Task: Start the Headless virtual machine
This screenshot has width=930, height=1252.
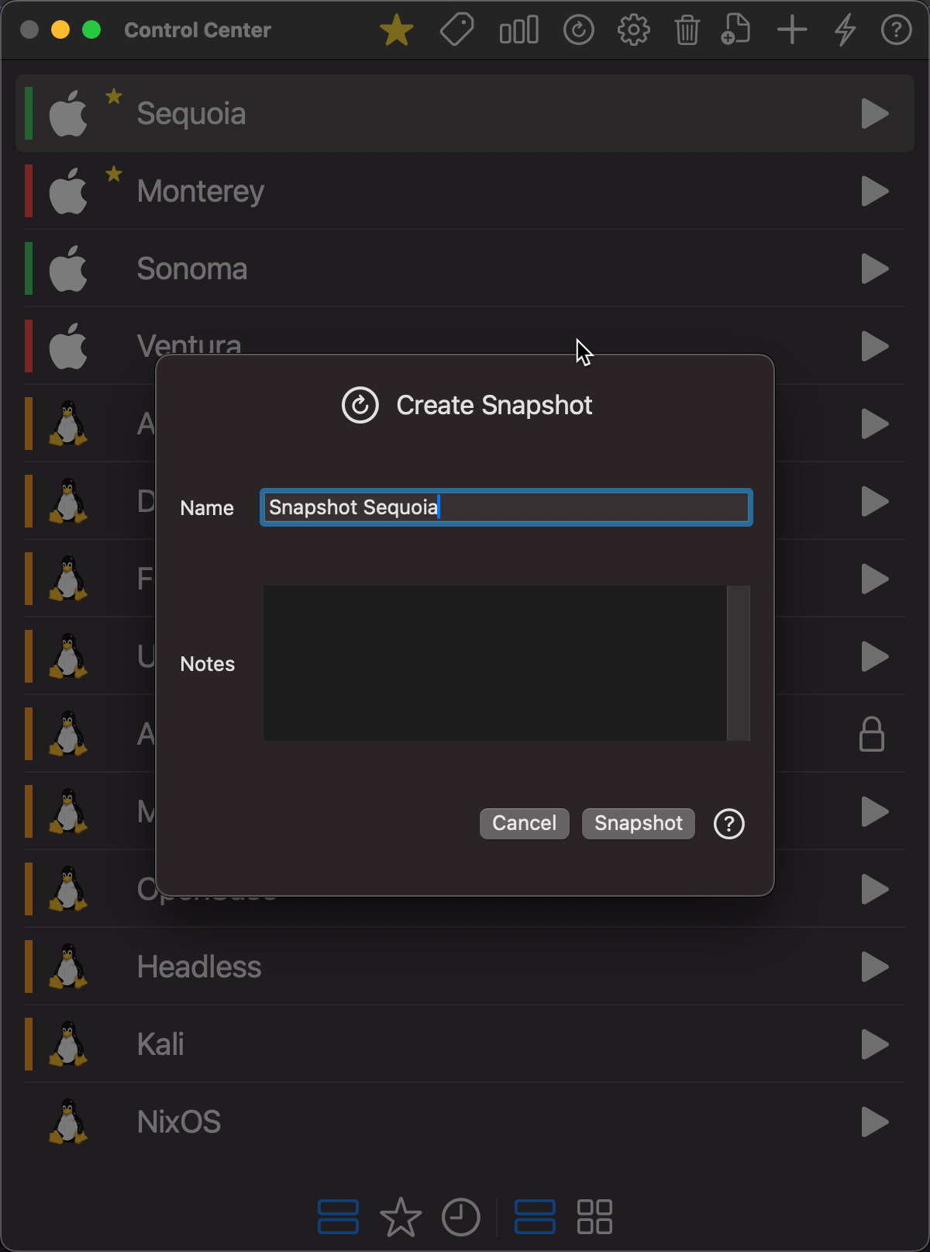Action: click(x=875, y=967)
